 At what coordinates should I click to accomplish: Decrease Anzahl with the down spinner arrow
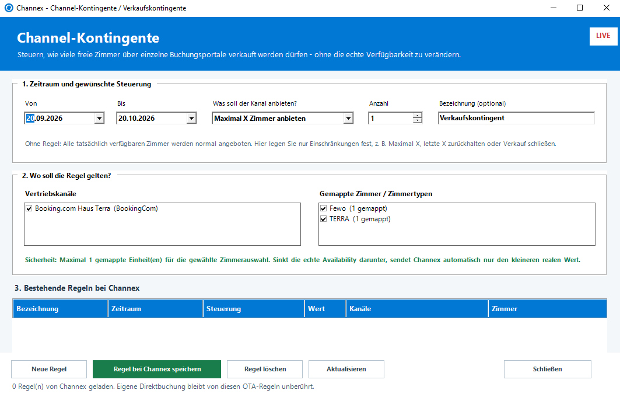point(417,121)
